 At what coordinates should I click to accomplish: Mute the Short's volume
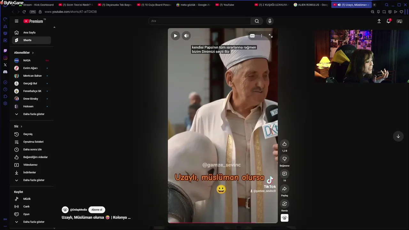(186, 36)
